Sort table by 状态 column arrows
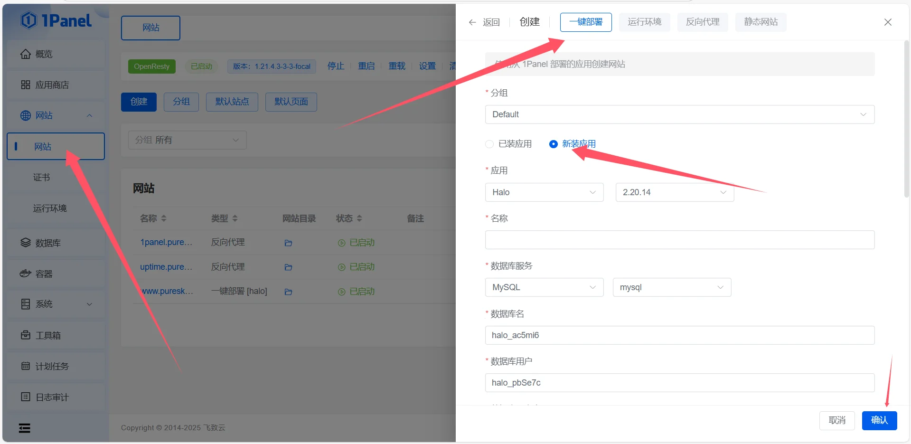This screenshot has width=911, height=444. [x=359, y=218]
